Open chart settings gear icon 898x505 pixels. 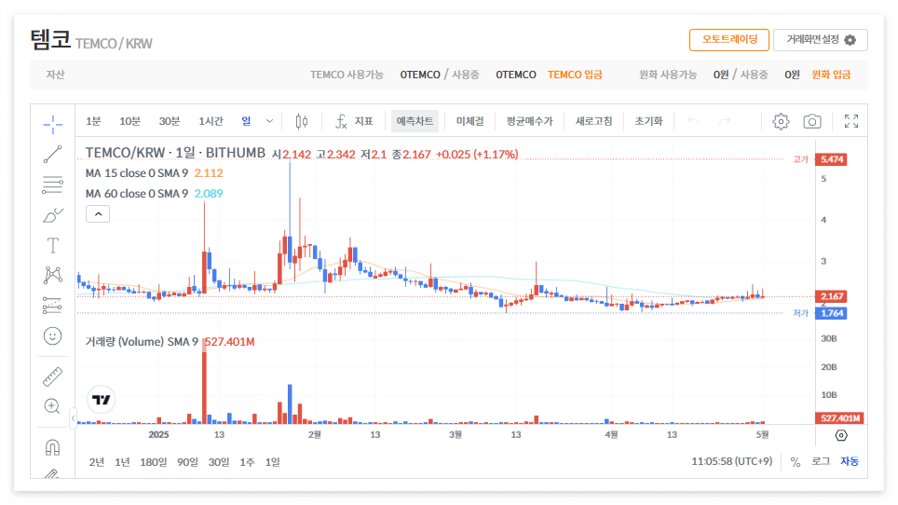click(x=781, y=121)
